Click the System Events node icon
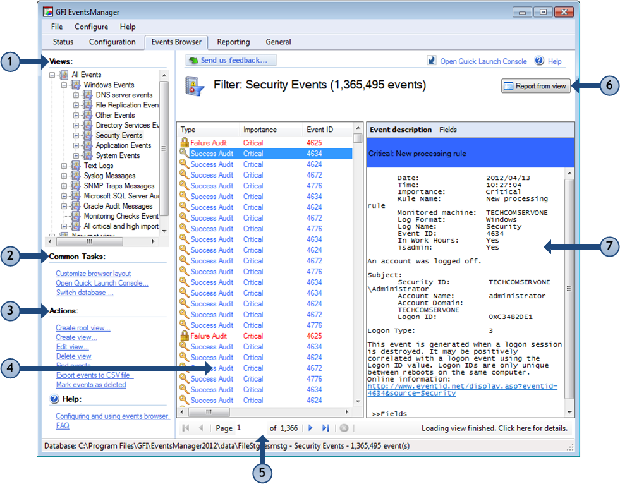 point(88,155)
